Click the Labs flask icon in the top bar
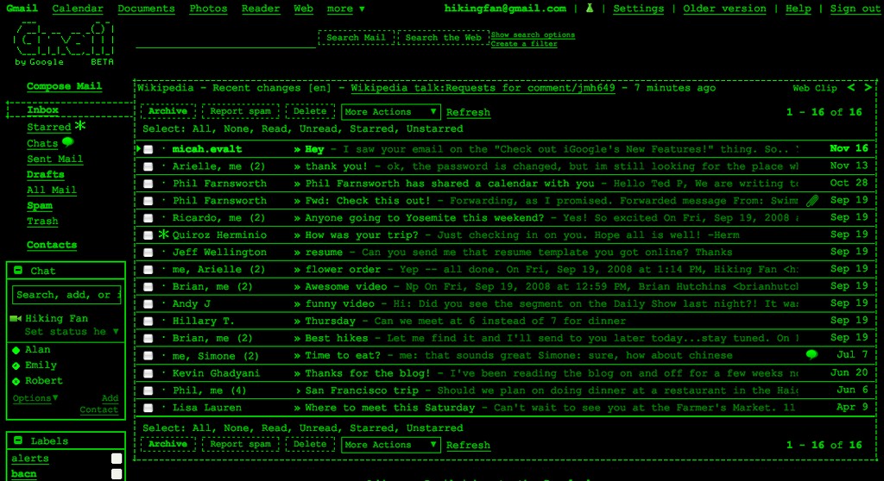884x481 pixels. [x=589, y=8]
